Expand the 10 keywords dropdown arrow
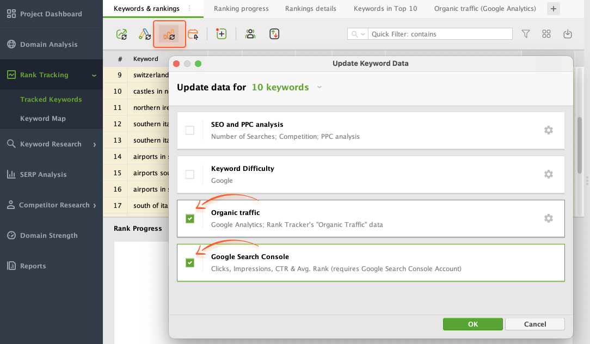 pyautogui.click(x=319, y=87)
